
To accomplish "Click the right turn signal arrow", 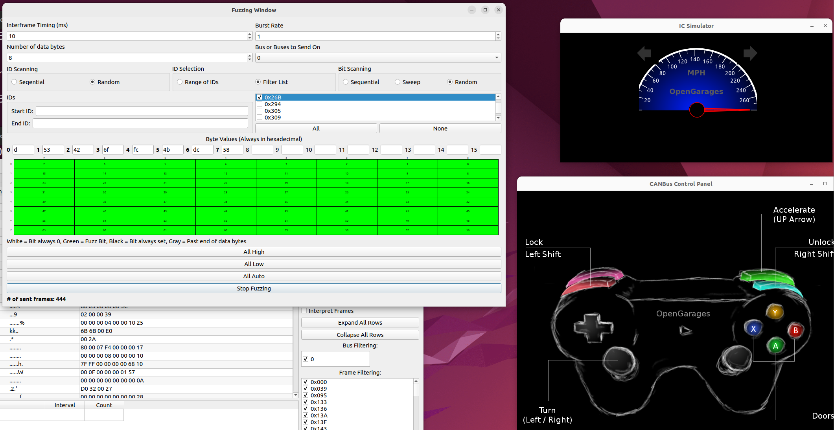I will pos(750,53).
